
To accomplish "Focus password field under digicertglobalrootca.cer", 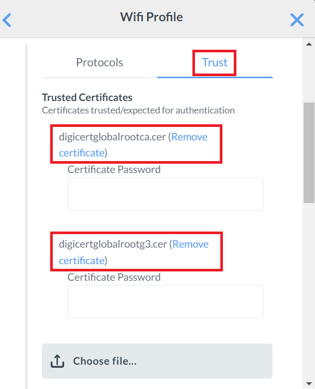I will tap(165, 194).
